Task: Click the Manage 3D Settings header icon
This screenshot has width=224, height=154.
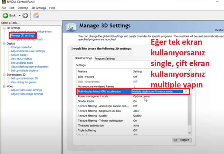Action: pos(71,27)
